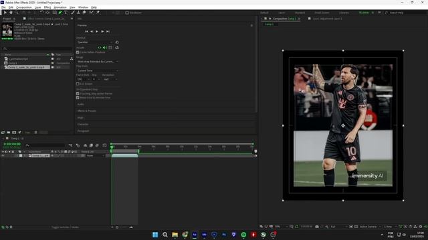428x240 pixels.
Task: Open the layer Parent & Link dropdown
Action: pos(95,155)
